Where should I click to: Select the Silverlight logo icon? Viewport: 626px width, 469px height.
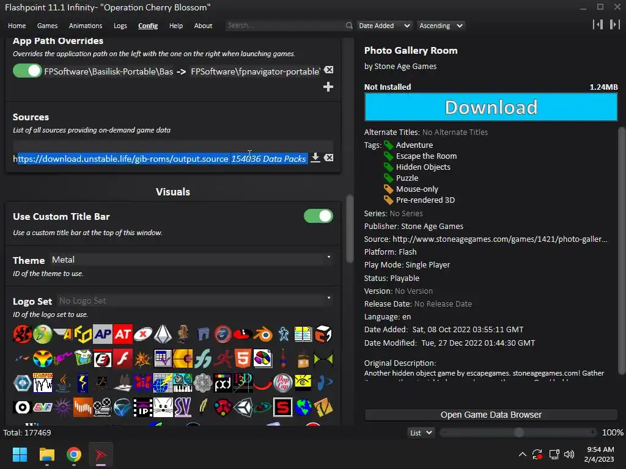pyautogui.click(x=122, y=407)
